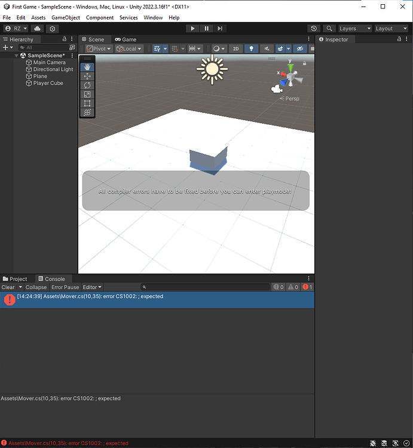Click the Step frame button
The width and height of the screenshot is (413, 448).
click(x=220, y=29)
